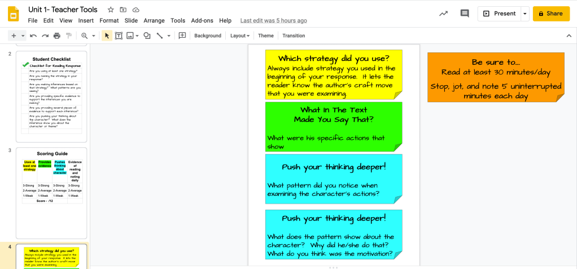577x269 pixels.
Task: Collapse the toolbar with the chevron arrow
Action: coord(569,36)
